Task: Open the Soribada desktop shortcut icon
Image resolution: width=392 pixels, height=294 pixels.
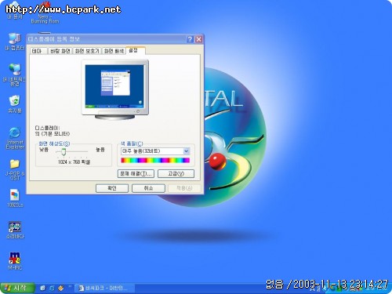Action: pos(15,230)
